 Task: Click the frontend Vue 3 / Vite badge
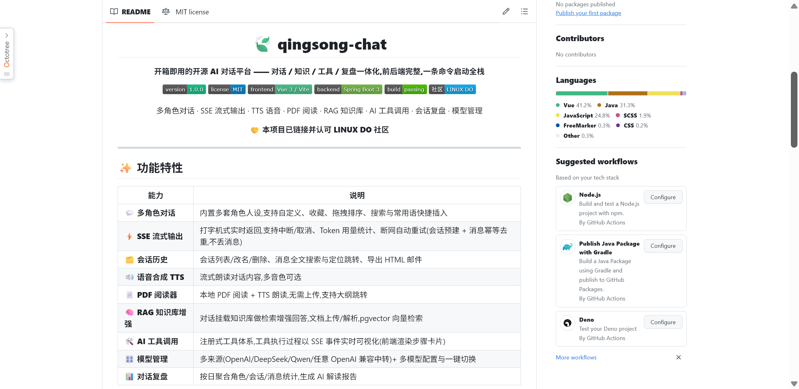click(280, 89)
